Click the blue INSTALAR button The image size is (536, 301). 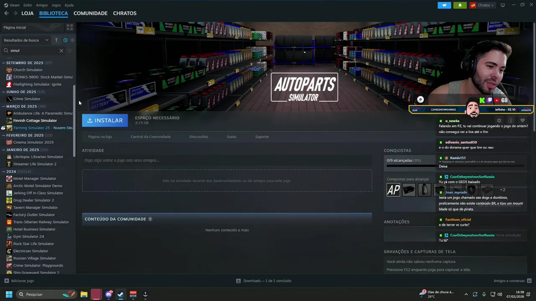pos(105,120)
